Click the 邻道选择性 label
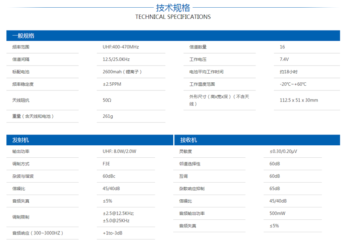The width and height of the screenshot is (343, 243). 190,164
